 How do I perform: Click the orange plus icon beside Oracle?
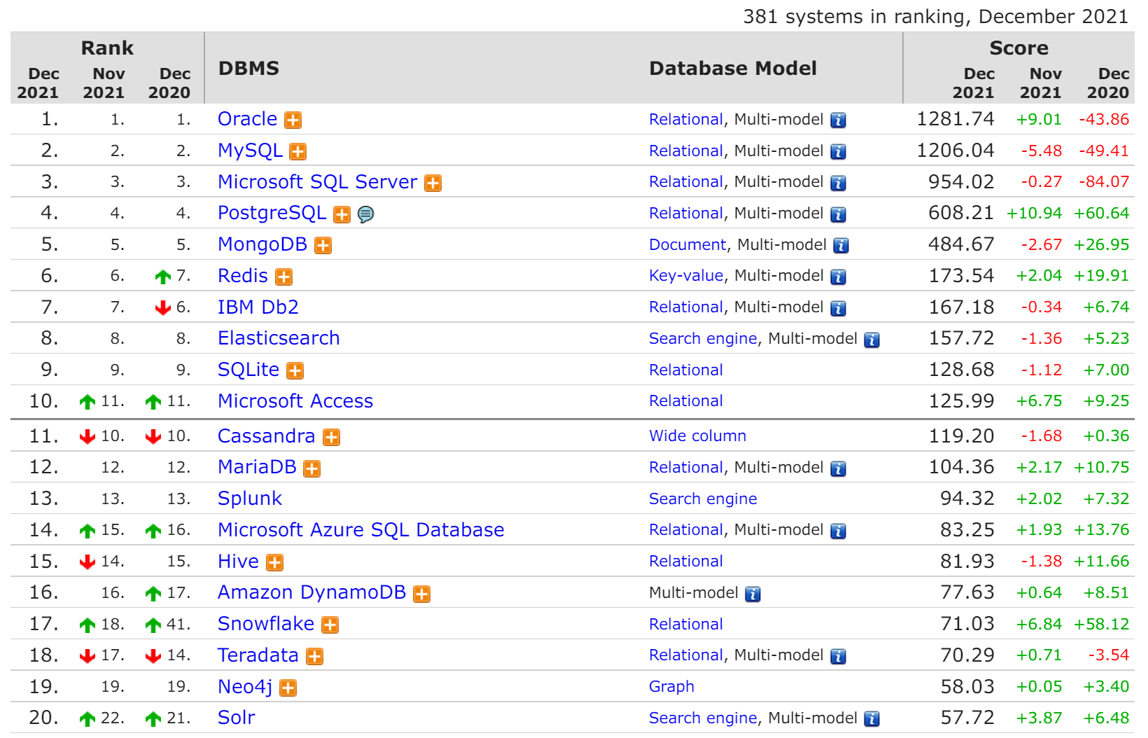coord(293,120)
